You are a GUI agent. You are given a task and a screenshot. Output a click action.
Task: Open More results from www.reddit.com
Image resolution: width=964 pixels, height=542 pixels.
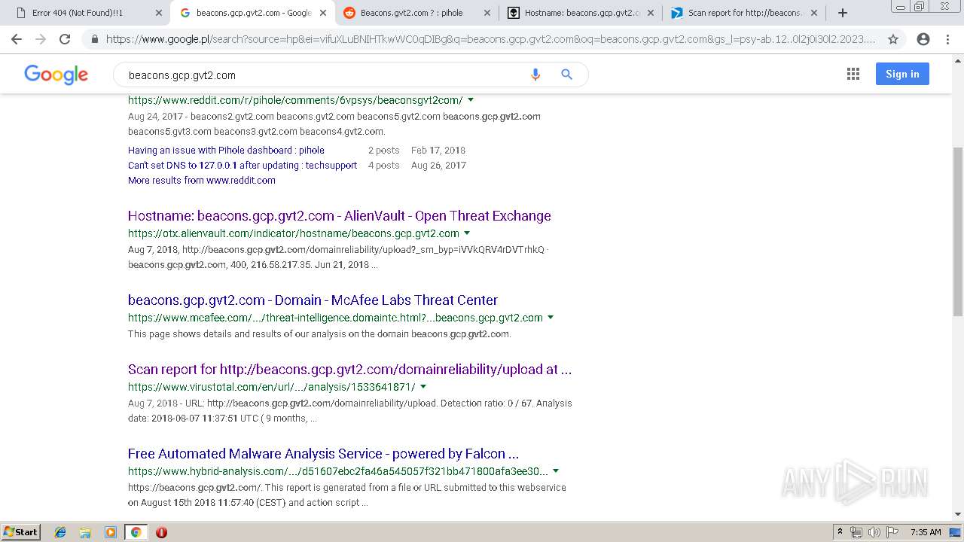pos(202,181)
